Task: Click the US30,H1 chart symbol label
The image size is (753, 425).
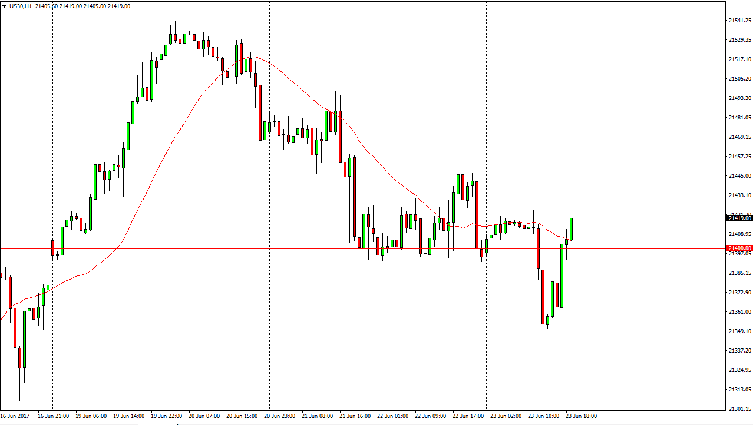Action: coord(21,6)
